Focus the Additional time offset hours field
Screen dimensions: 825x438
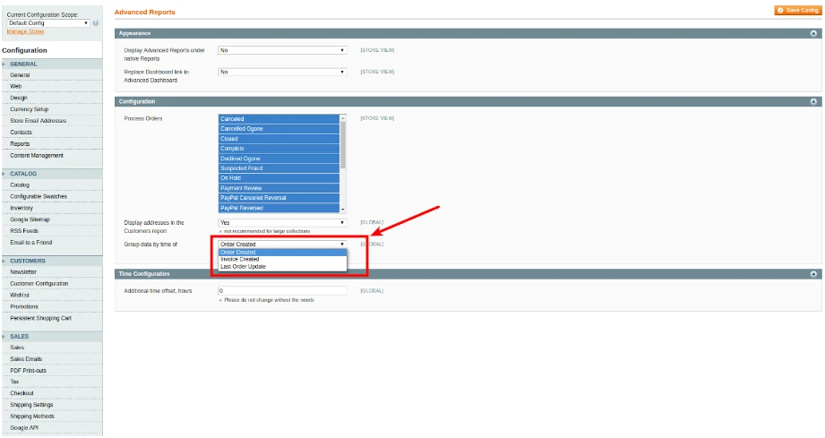coord(282,291)
